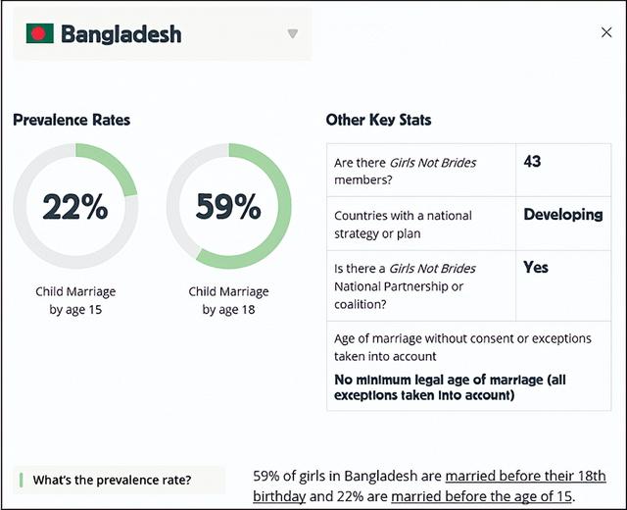Viewport: 627px width, 510px height.
Task: Click the 'Yes' National Partnership value
Action: tap(536, 267)
